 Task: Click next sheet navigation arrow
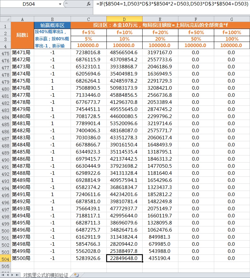tap(13, 275)
